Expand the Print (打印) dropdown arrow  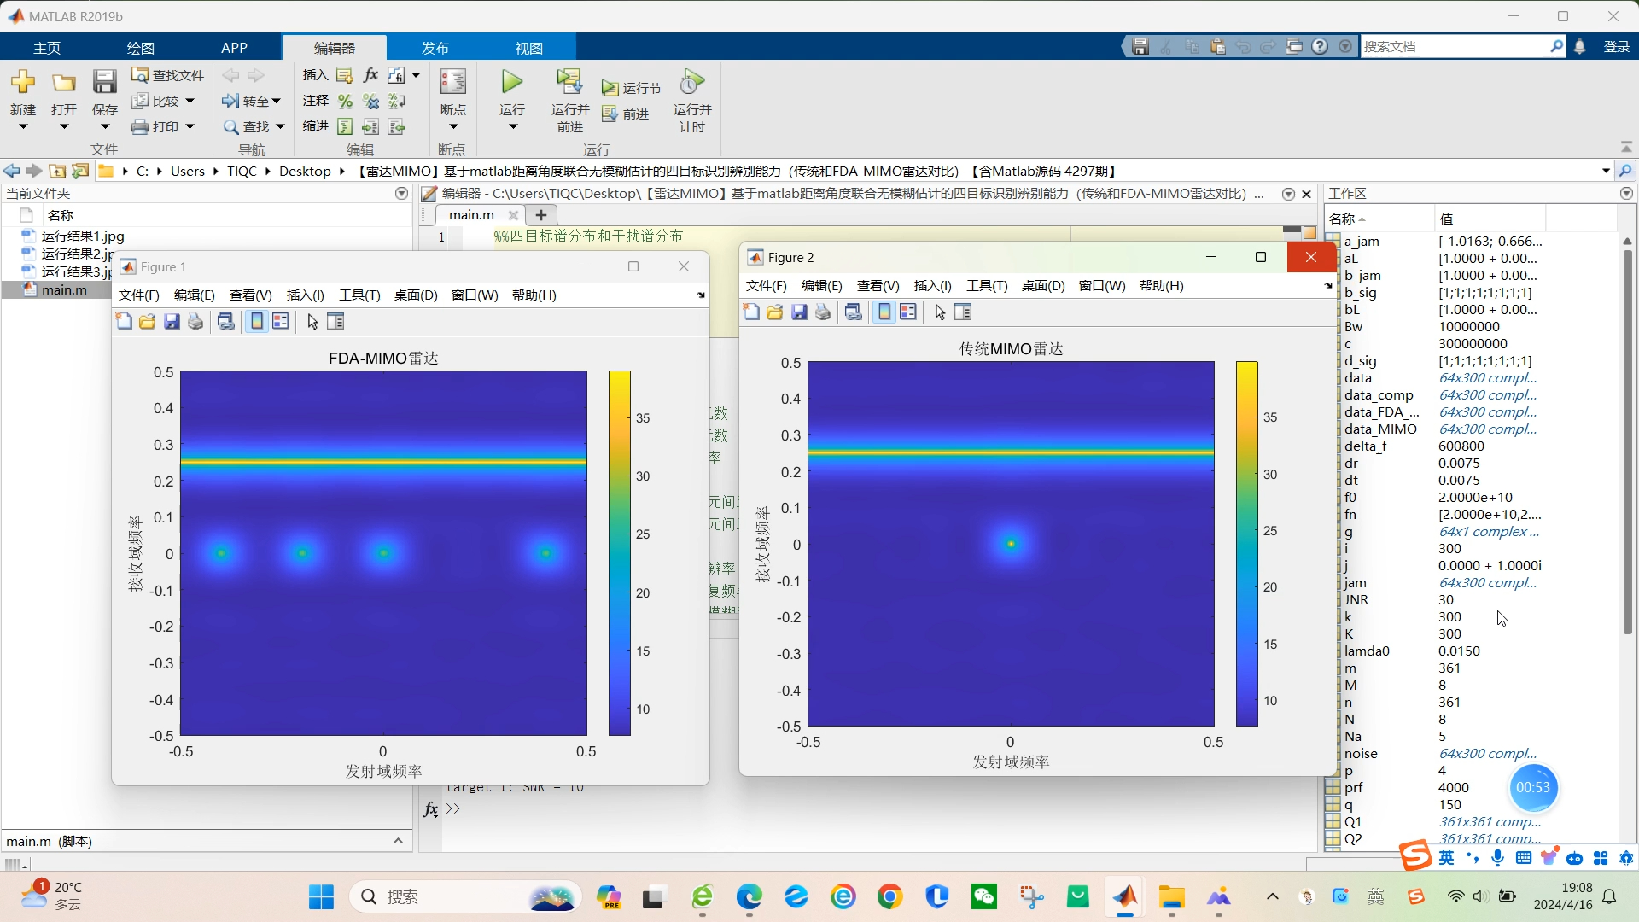click(190, 126)
